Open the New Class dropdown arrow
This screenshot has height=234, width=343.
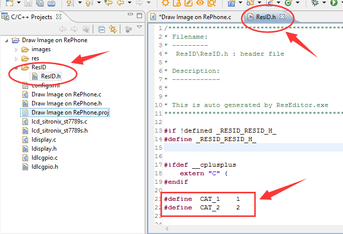(x=297, y=3)
